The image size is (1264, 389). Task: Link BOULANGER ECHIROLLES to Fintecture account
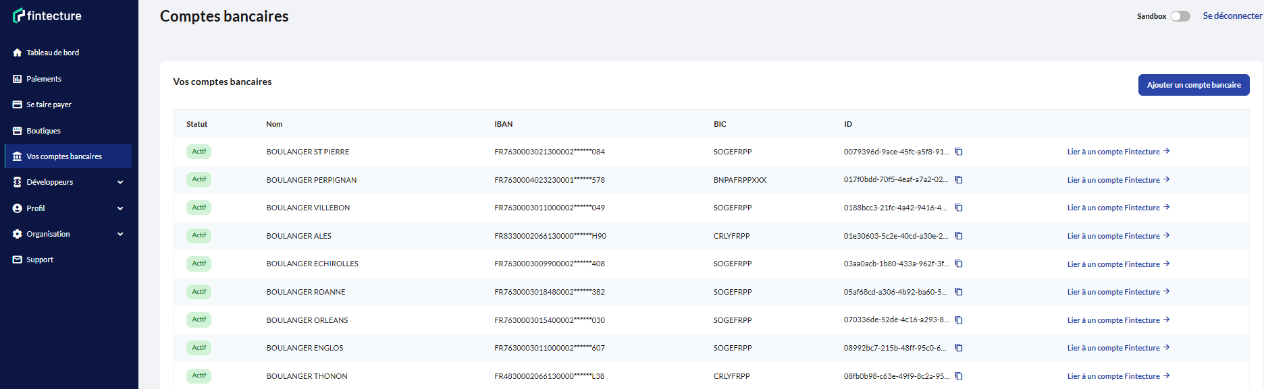point(1118,264)
